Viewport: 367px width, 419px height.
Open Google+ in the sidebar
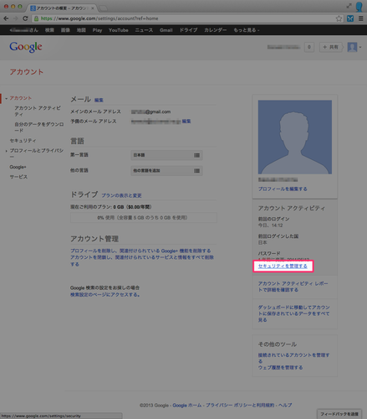pos(18,167)
